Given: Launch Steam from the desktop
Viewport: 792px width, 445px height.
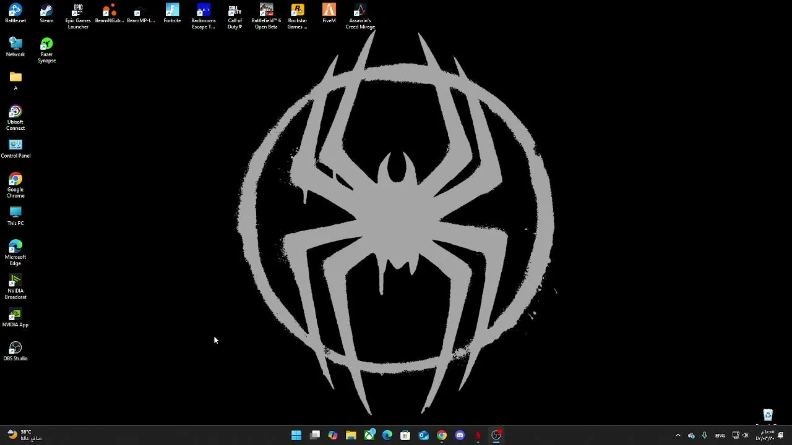Looking at the screenshot, I should [x=46, y=14].
